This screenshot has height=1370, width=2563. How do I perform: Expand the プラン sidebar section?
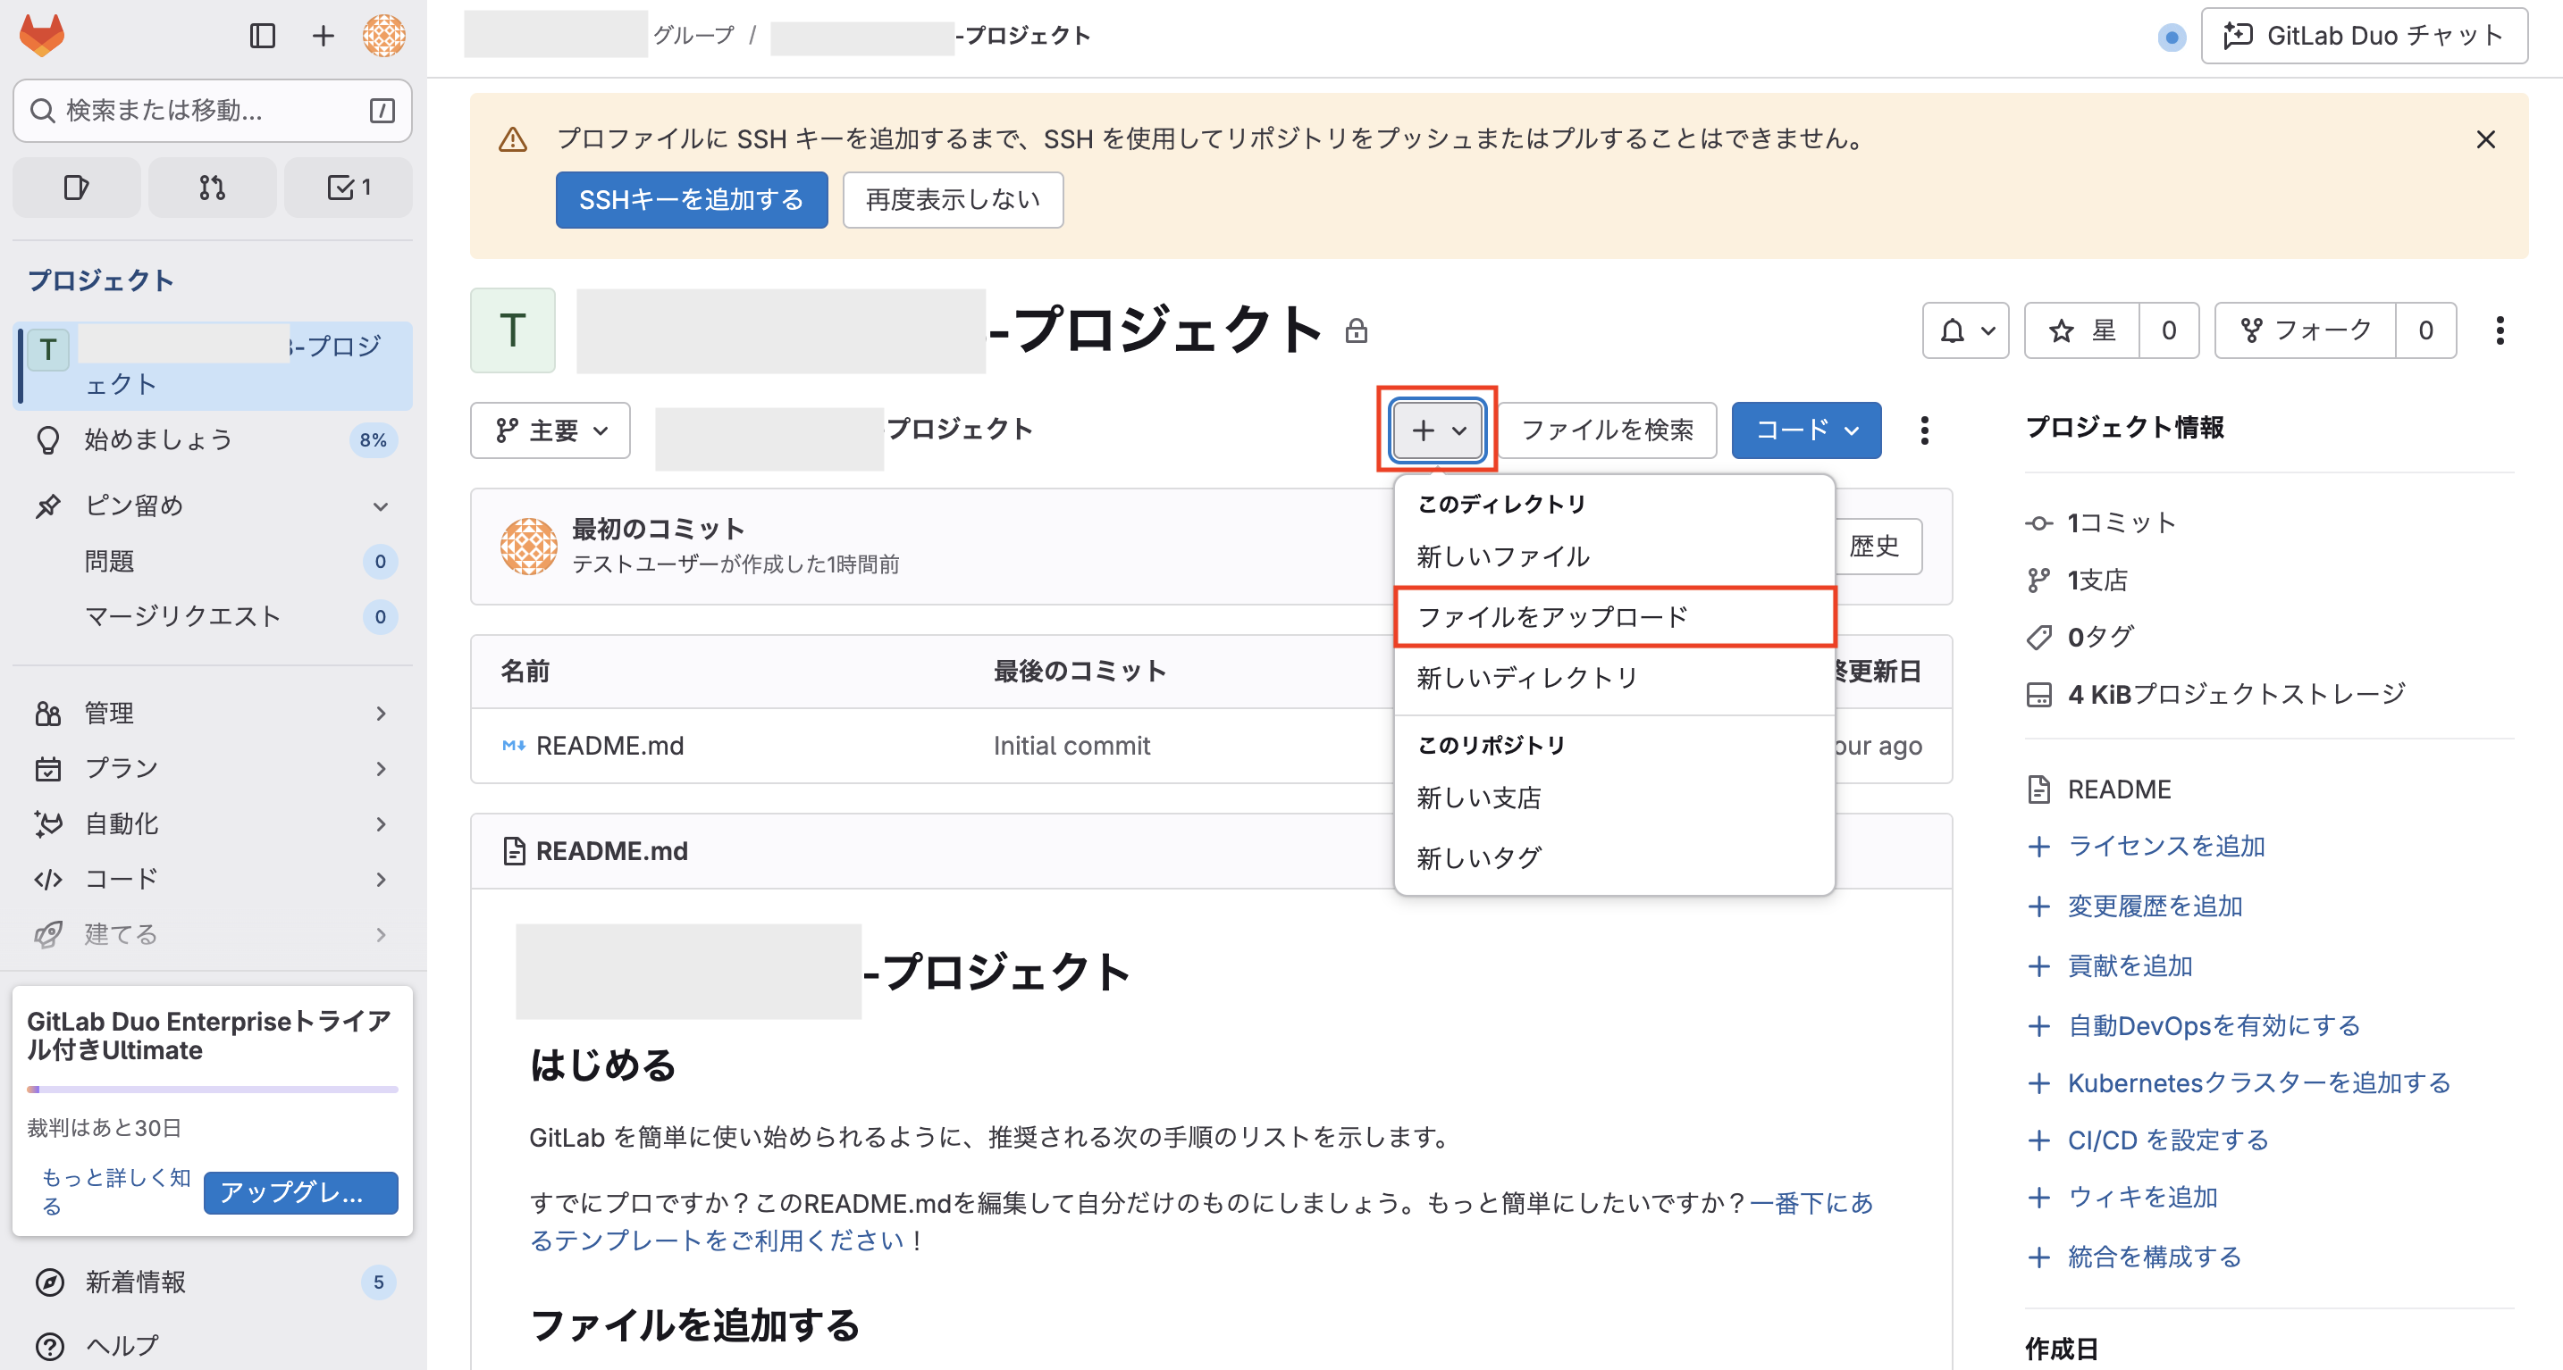(212, 769)
